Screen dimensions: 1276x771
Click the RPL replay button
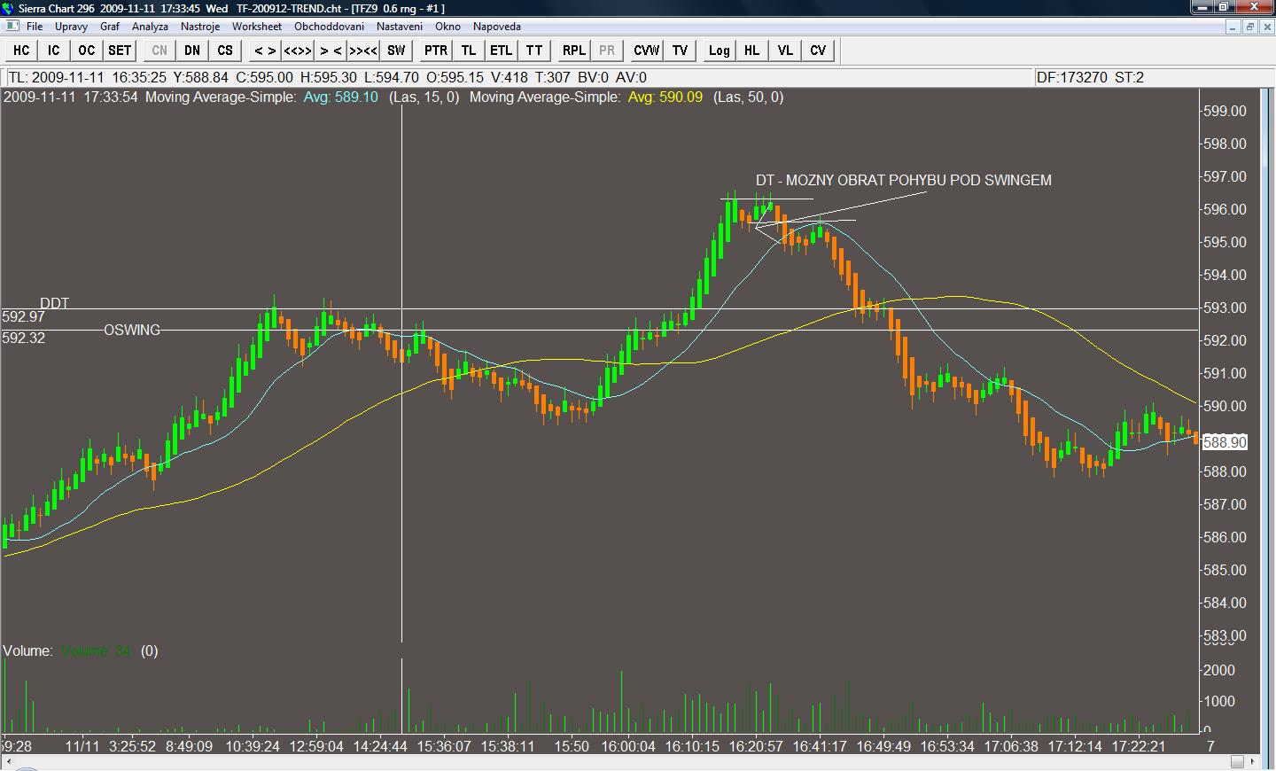click(x=574, y=51)
